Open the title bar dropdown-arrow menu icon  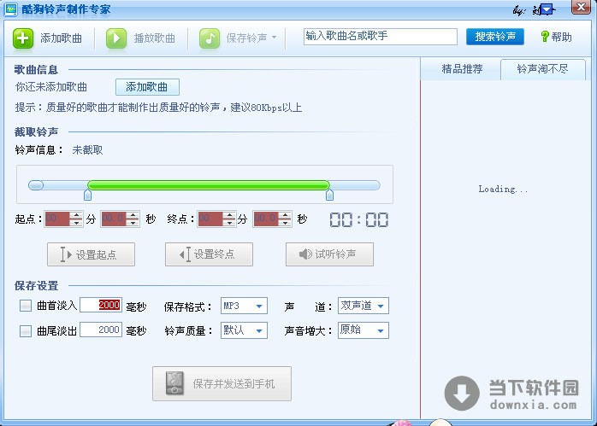pyautogui.click(x=547, y=9)
